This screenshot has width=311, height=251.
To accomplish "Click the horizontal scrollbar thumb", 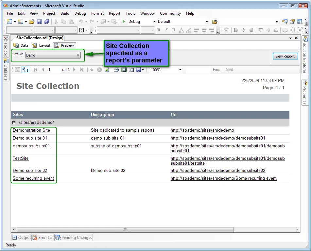I will coord(125,229).
